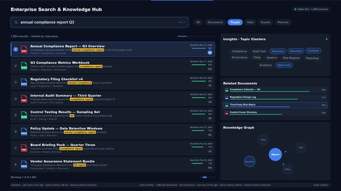Click the file icon beside Control Owner Directory
This screenshot has height=191, width=341.
[227, 112]
